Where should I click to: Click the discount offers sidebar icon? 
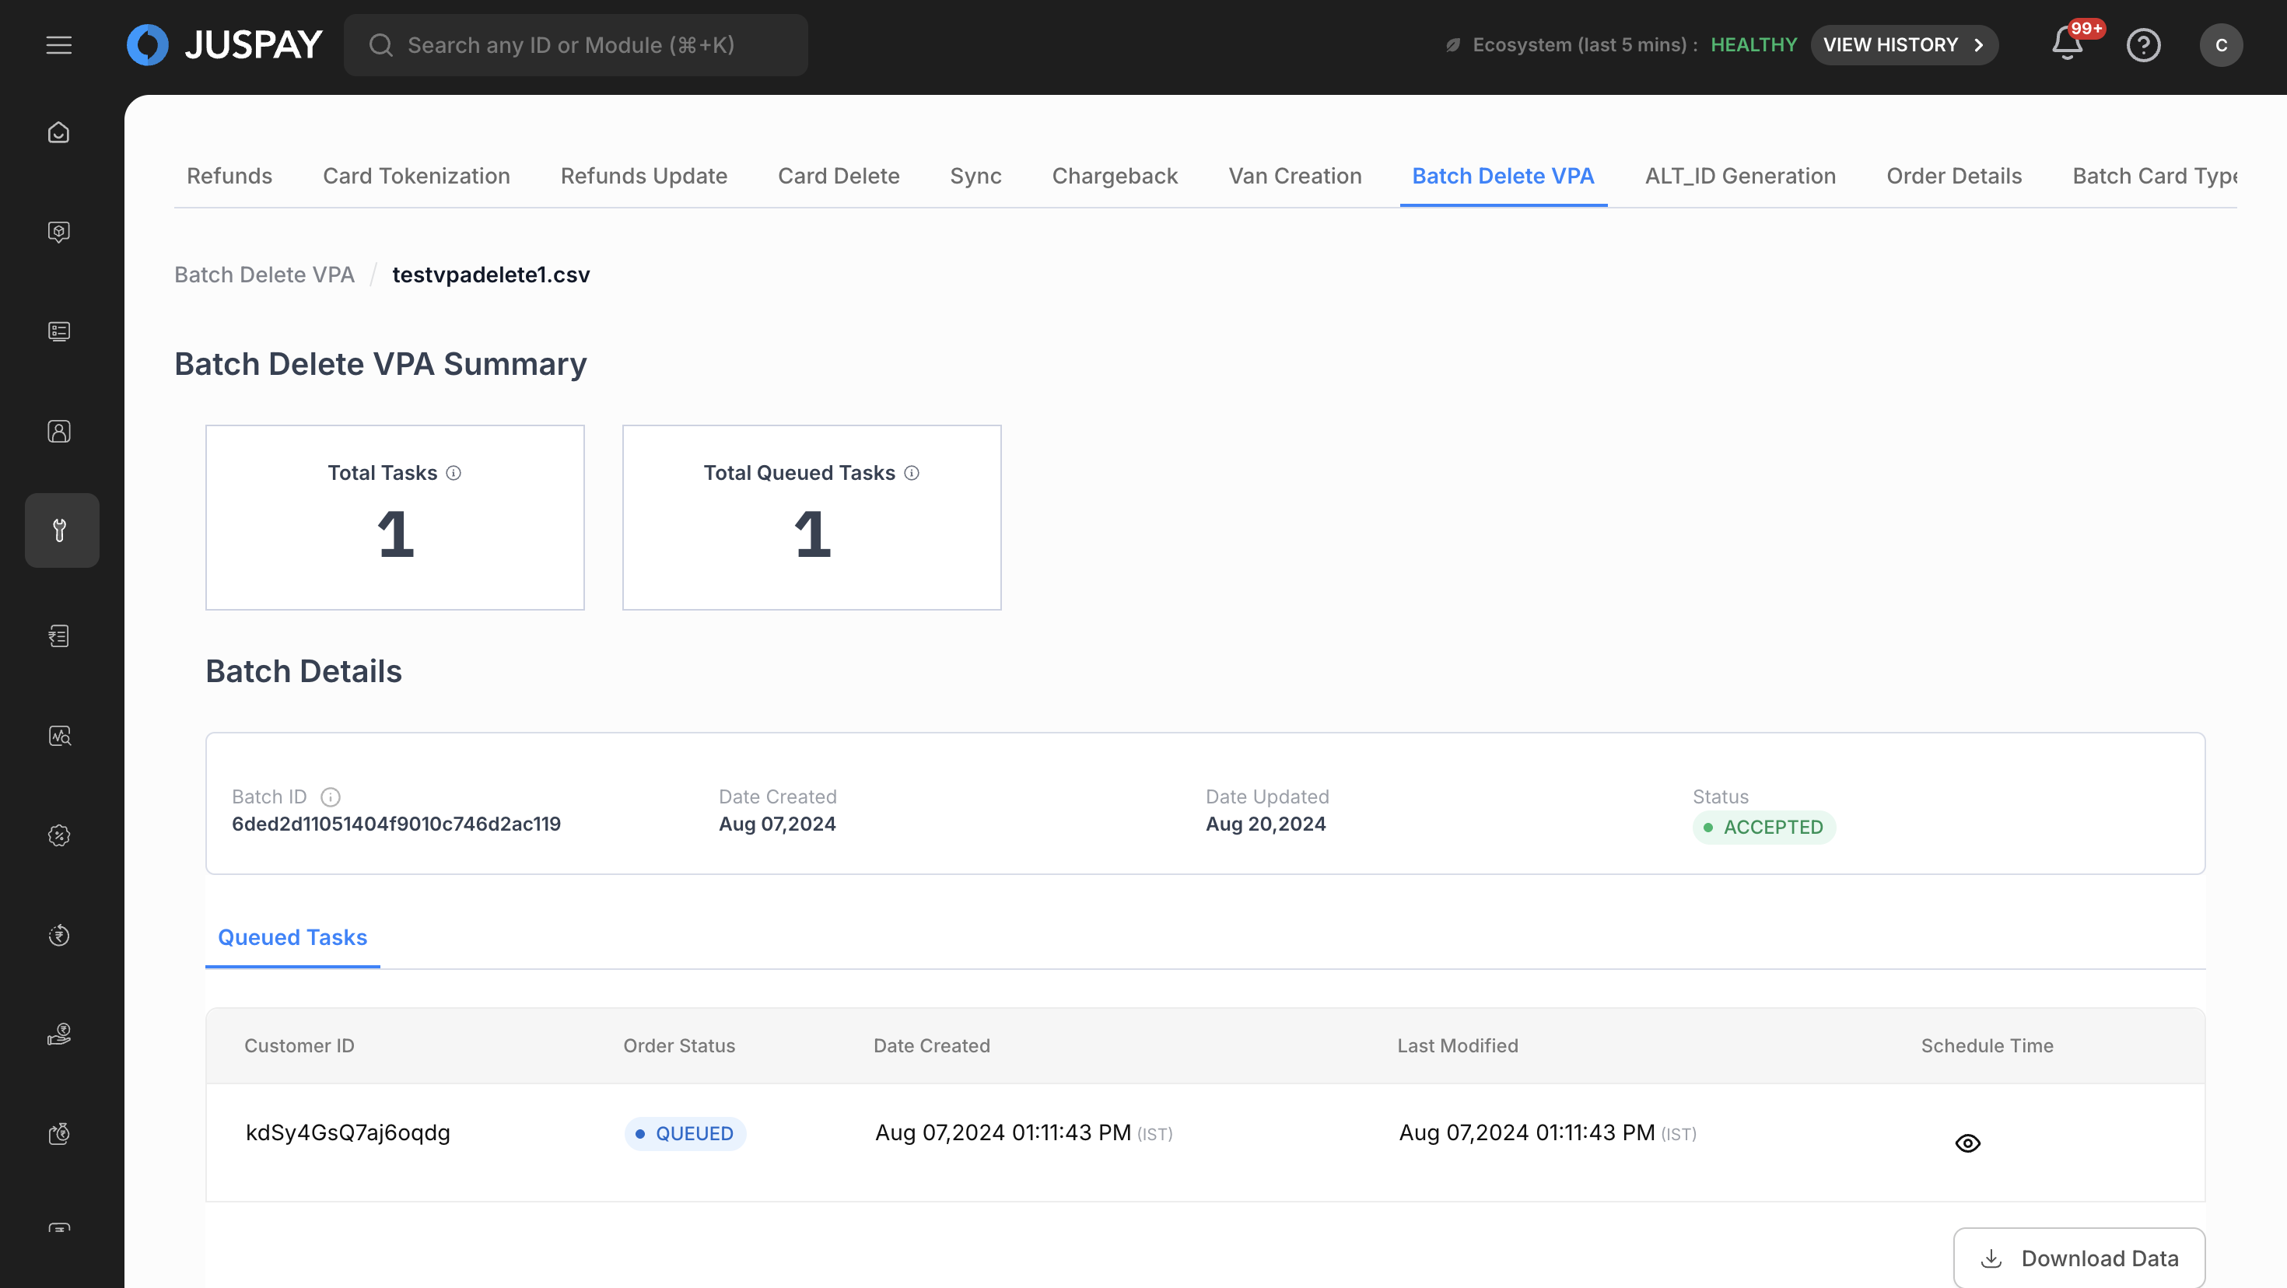point(58,835)
